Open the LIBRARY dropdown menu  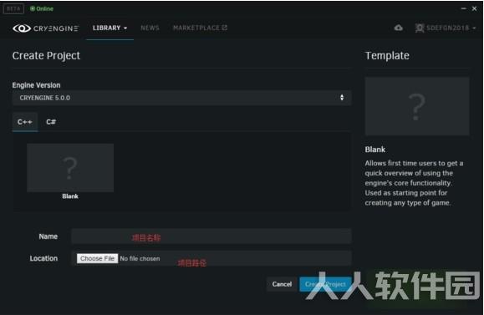110,28
